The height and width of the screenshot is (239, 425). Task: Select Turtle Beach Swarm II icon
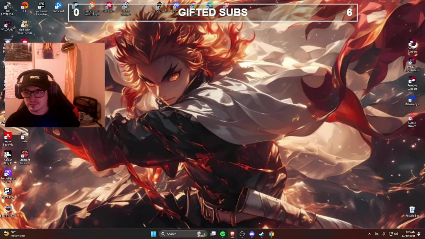[8, 176]
